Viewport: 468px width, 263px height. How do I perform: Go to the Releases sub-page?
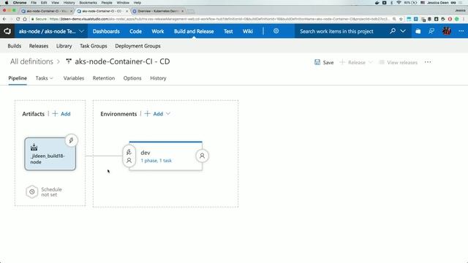pos(39,46)
